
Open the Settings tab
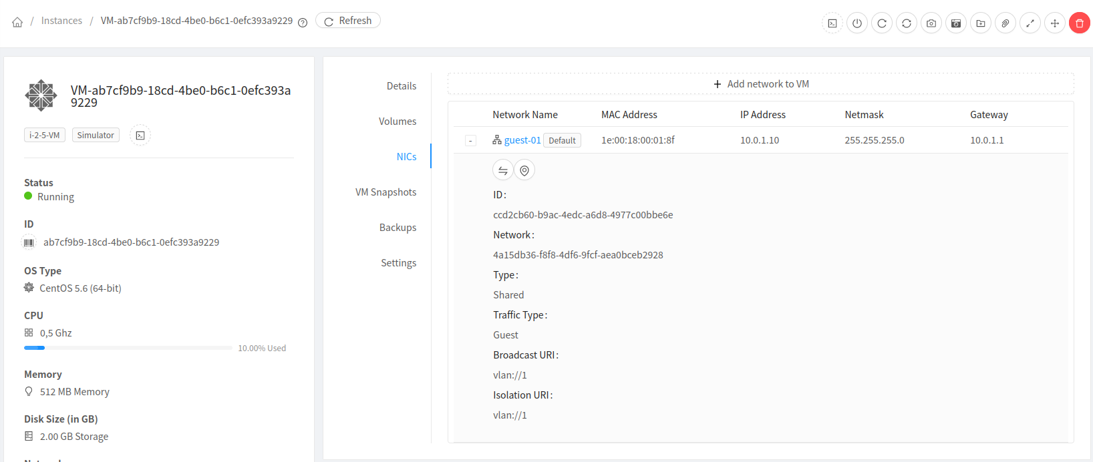point(399,263)
